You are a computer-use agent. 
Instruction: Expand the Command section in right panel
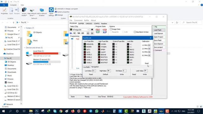click(154, 50)
